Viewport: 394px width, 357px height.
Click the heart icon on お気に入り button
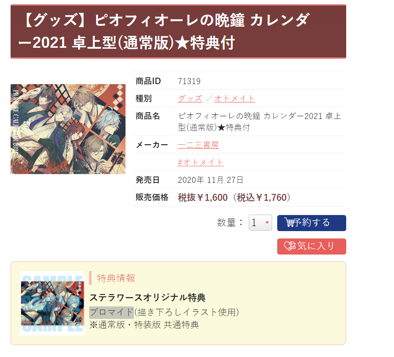[x=290, y=246]
